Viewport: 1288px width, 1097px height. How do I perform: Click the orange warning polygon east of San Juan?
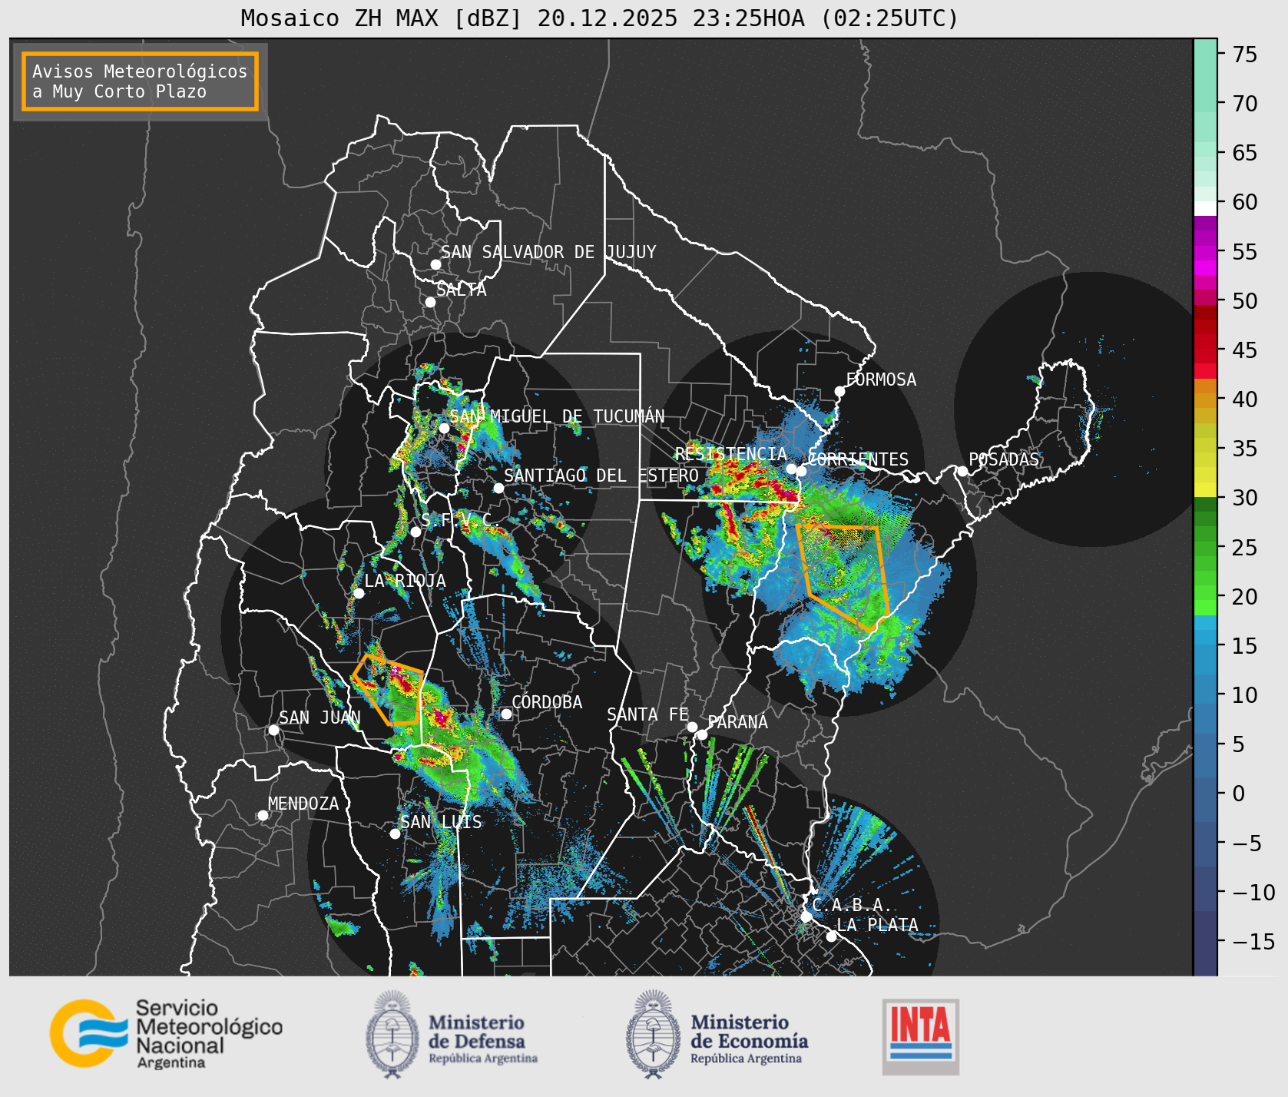[x=389, y=690]
